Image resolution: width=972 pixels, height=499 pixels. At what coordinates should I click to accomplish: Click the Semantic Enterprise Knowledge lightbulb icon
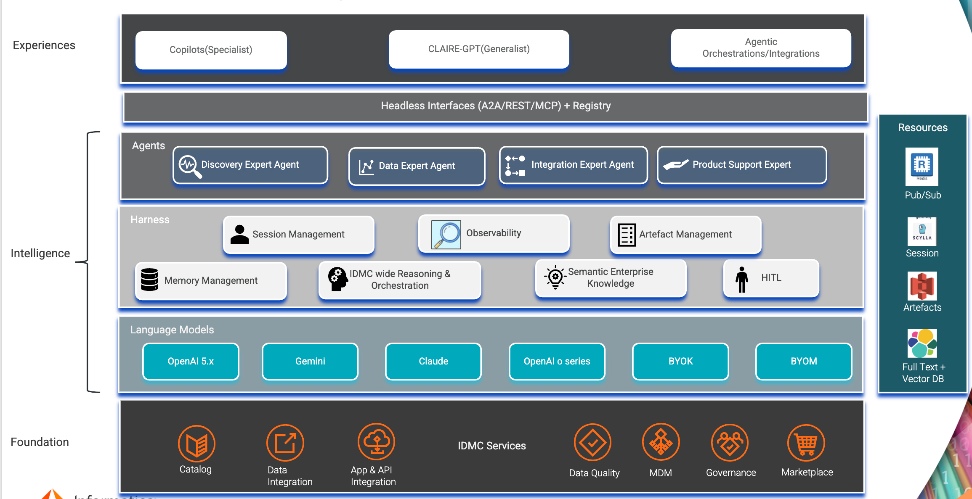[555, 277]
